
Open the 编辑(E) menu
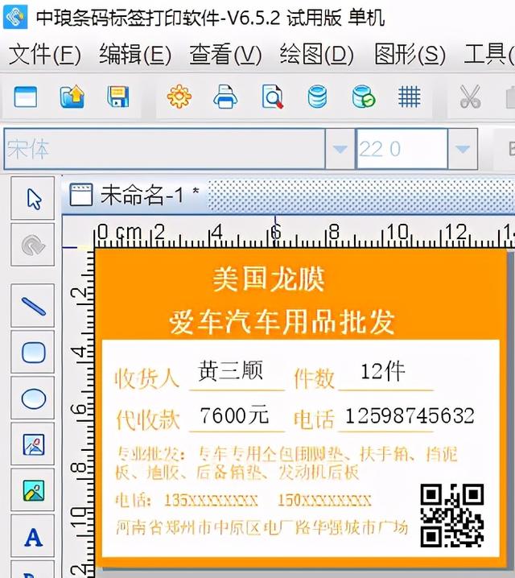click(x=135, y=54)
